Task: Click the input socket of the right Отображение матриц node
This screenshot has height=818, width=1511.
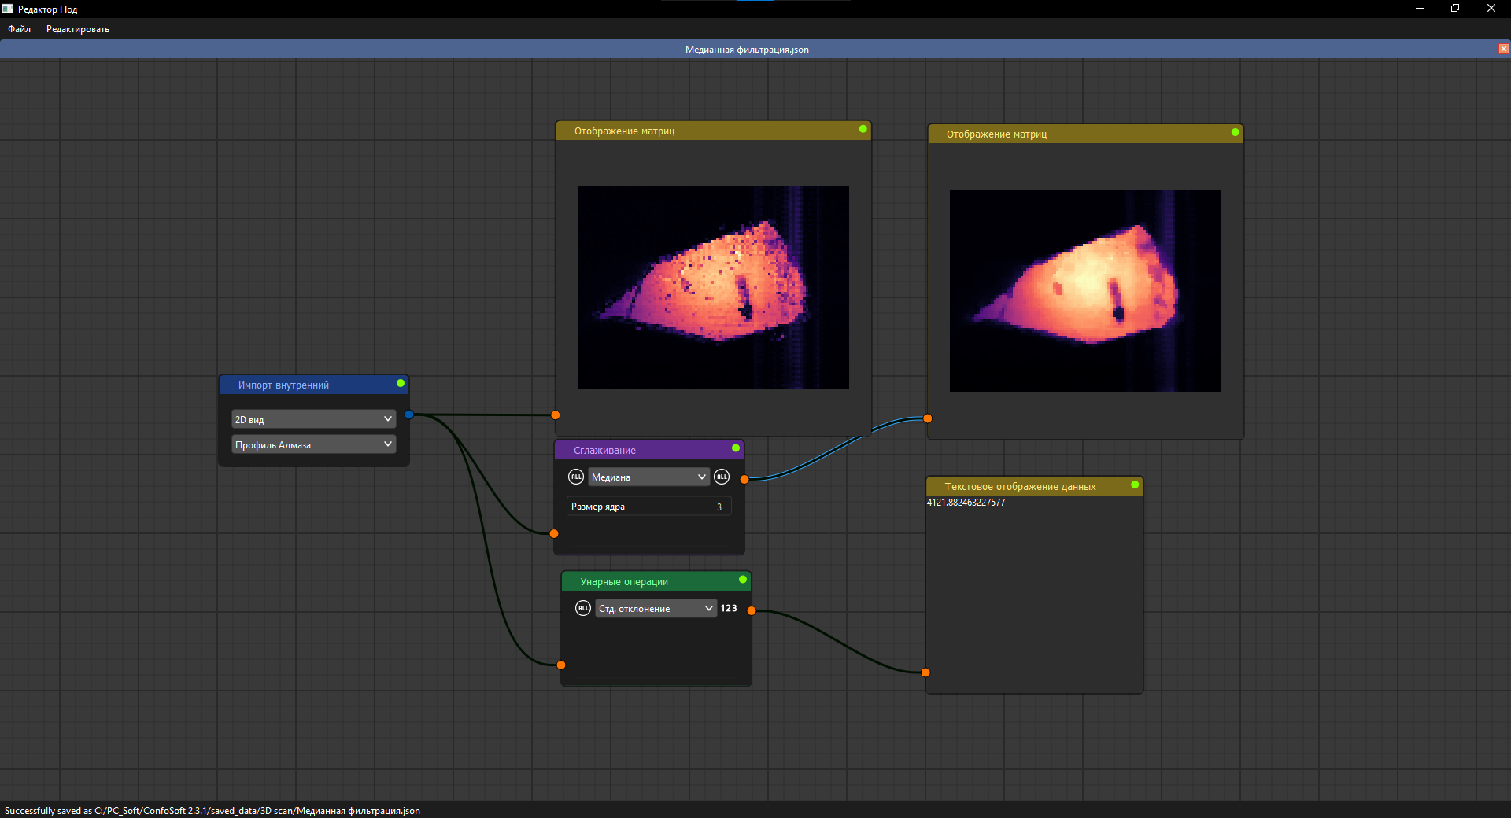Action: coord(928,418)
